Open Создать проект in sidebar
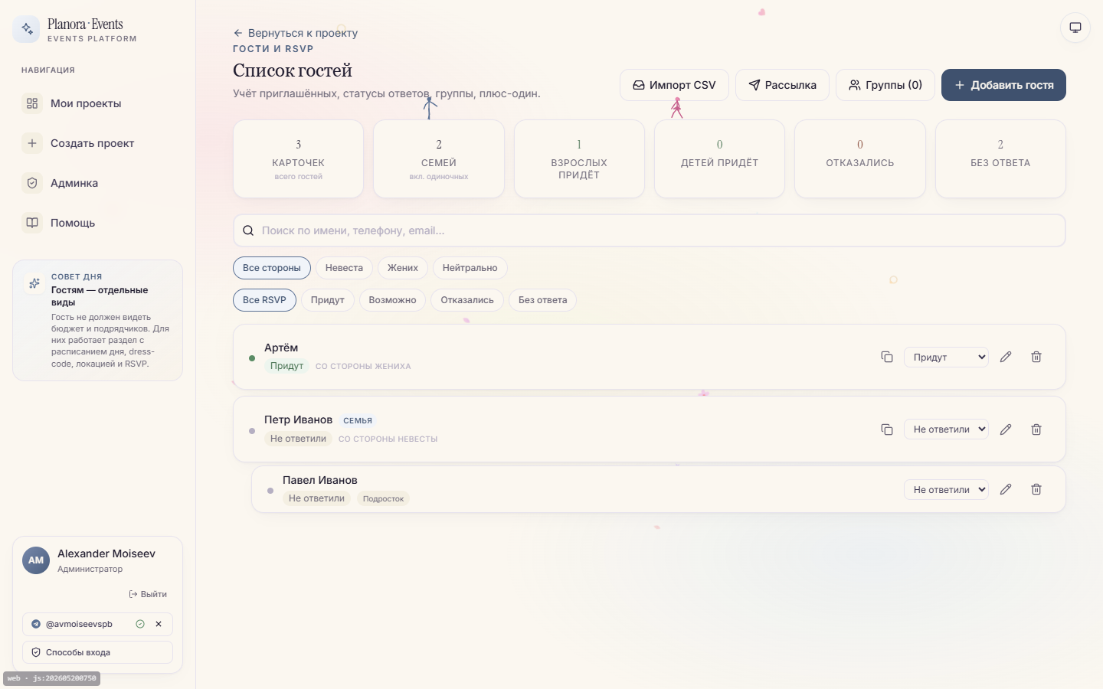Screen dimensions: 1103x689 click(x=97, y=143)
